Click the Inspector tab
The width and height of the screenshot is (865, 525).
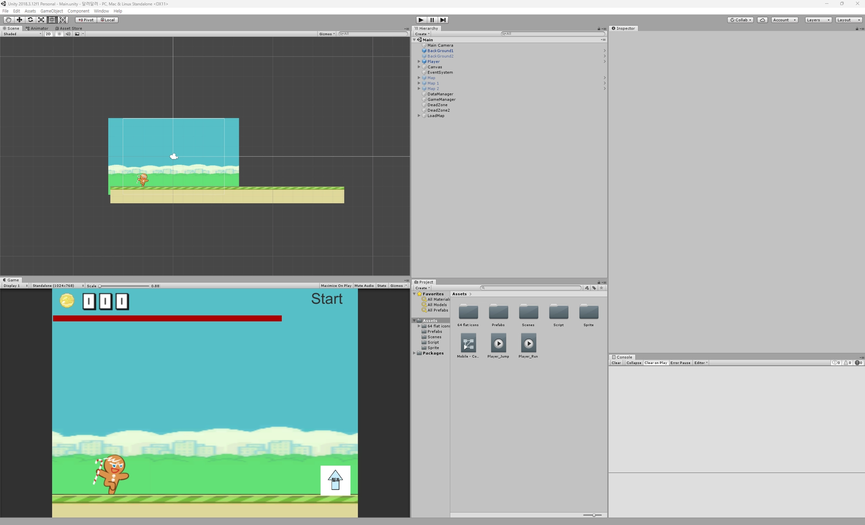624,28
